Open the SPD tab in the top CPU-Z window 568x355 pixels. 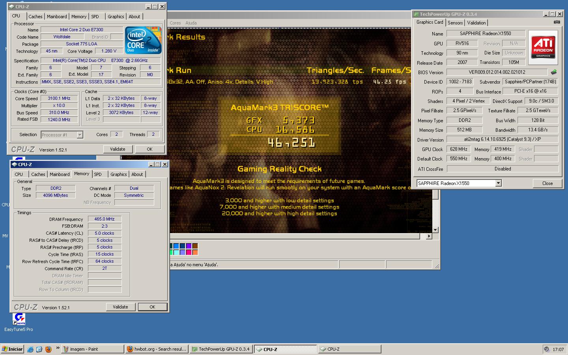click(x=95, y=17)
